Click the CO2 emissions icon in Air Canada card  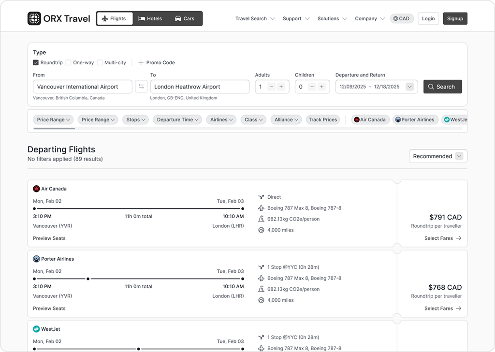(x=261, y=219)
